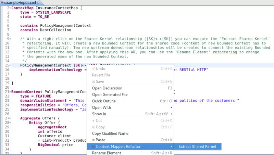Click the [SK] marker on line 15

(78, 65)
